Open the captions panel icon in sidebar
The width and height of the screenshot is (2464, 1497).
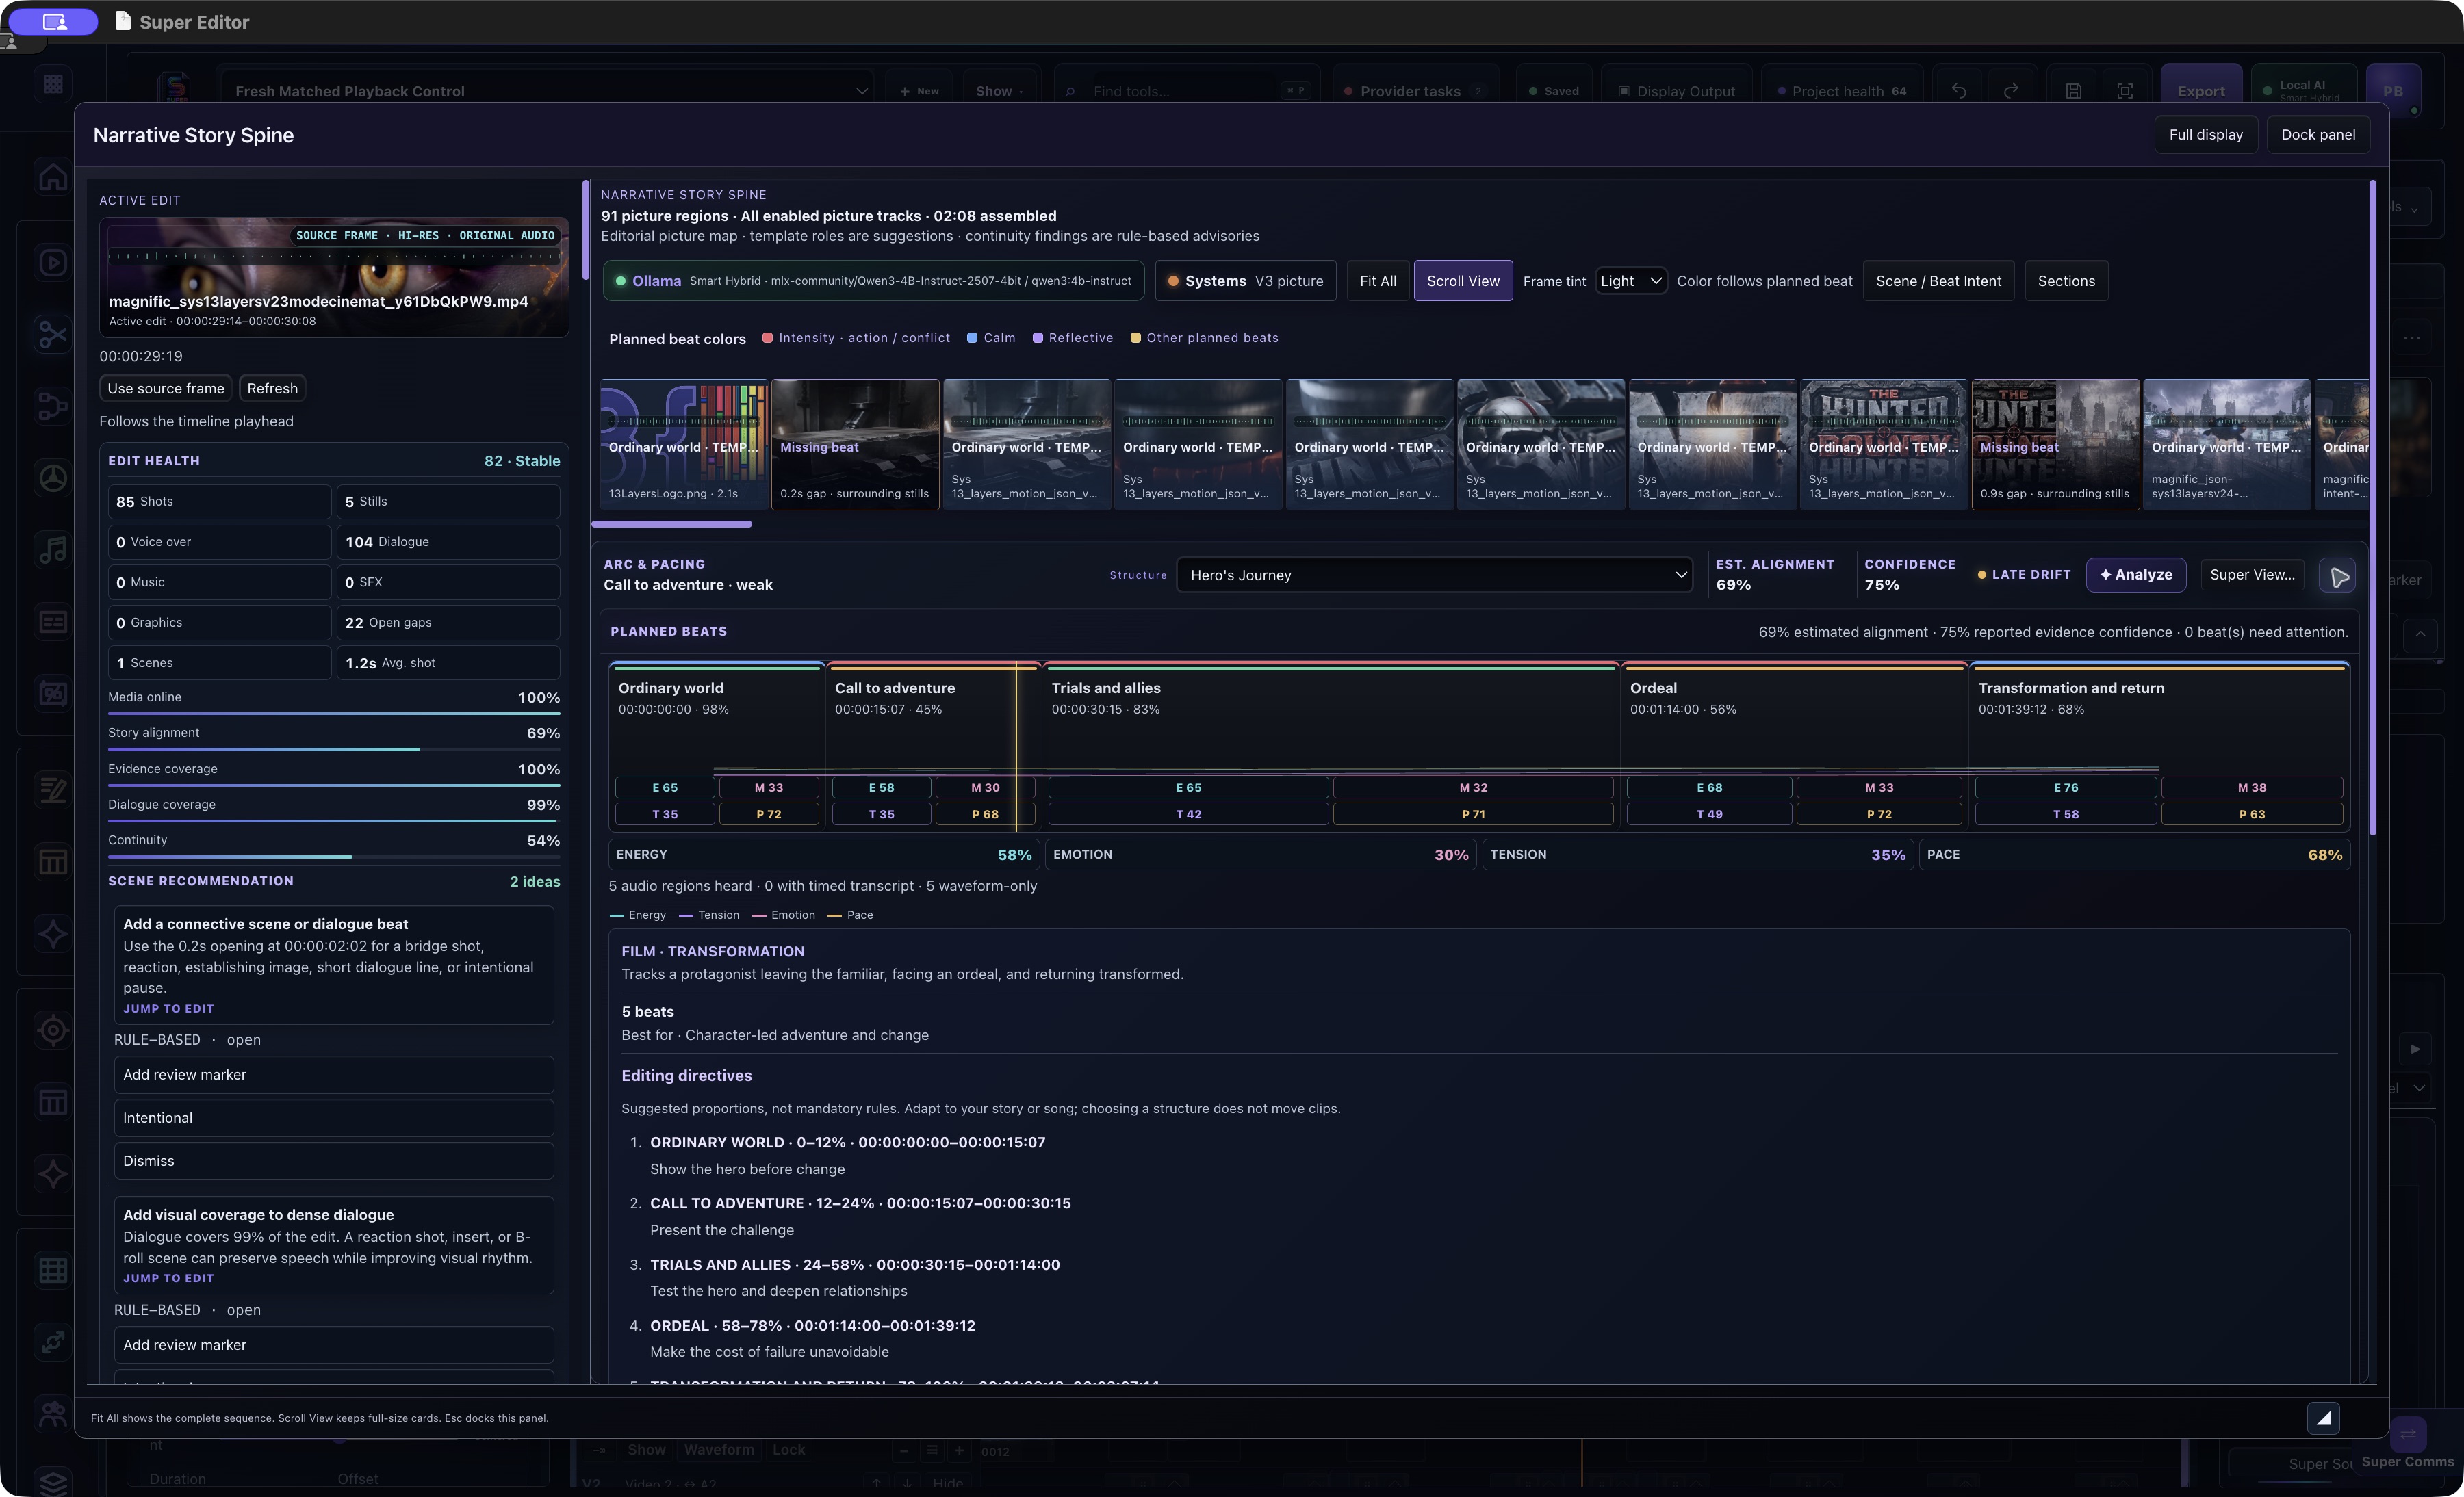pos(53,622)
